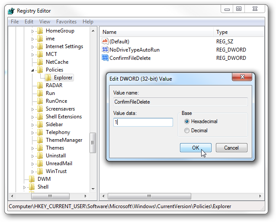The width and height of the screenshot is (276, 222).
Task: Expand the Screensavers key
Action: click(x=32, y=109)
